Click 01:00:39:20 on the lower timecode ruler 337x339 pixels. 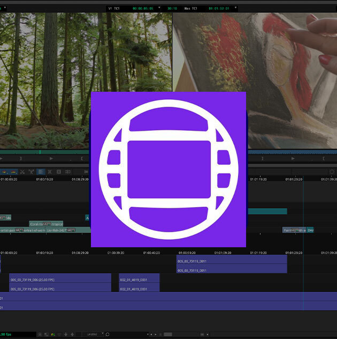pos(116,253)
